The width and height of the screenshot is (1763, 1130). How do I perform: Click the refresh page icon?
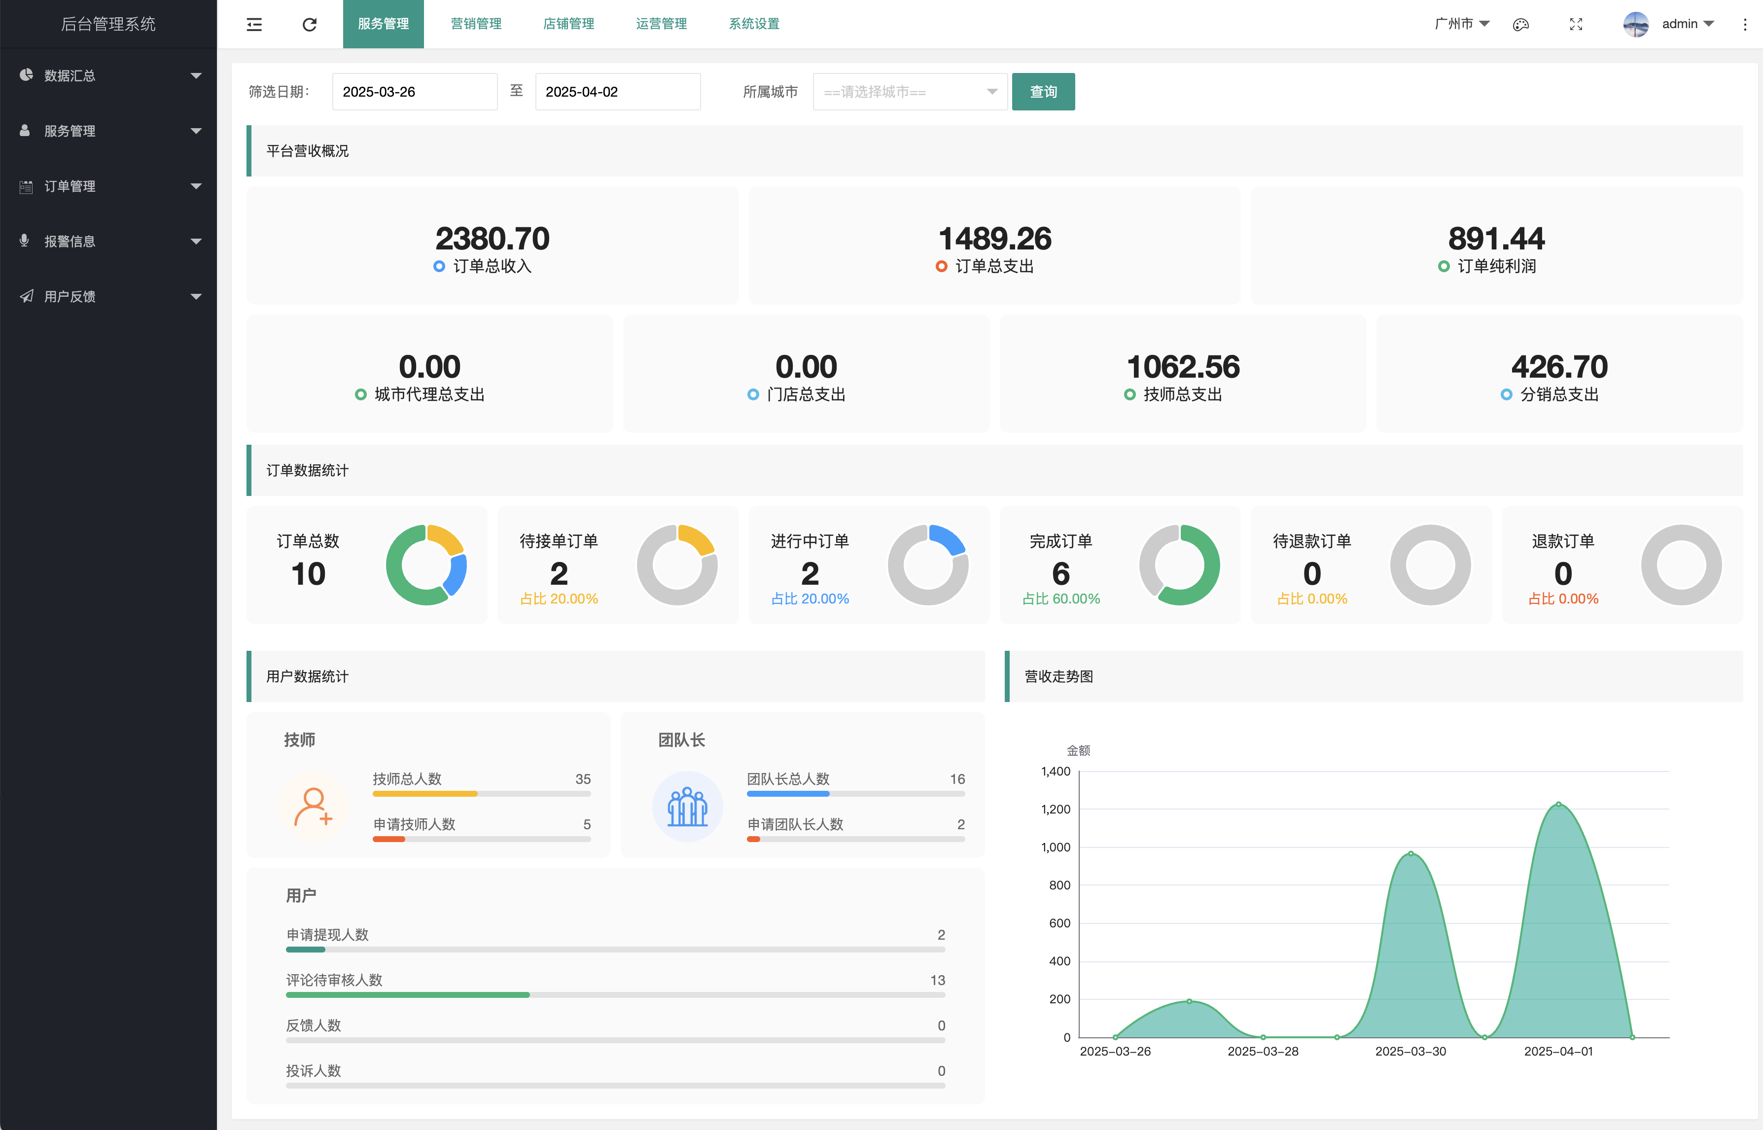tap(310, 24)
